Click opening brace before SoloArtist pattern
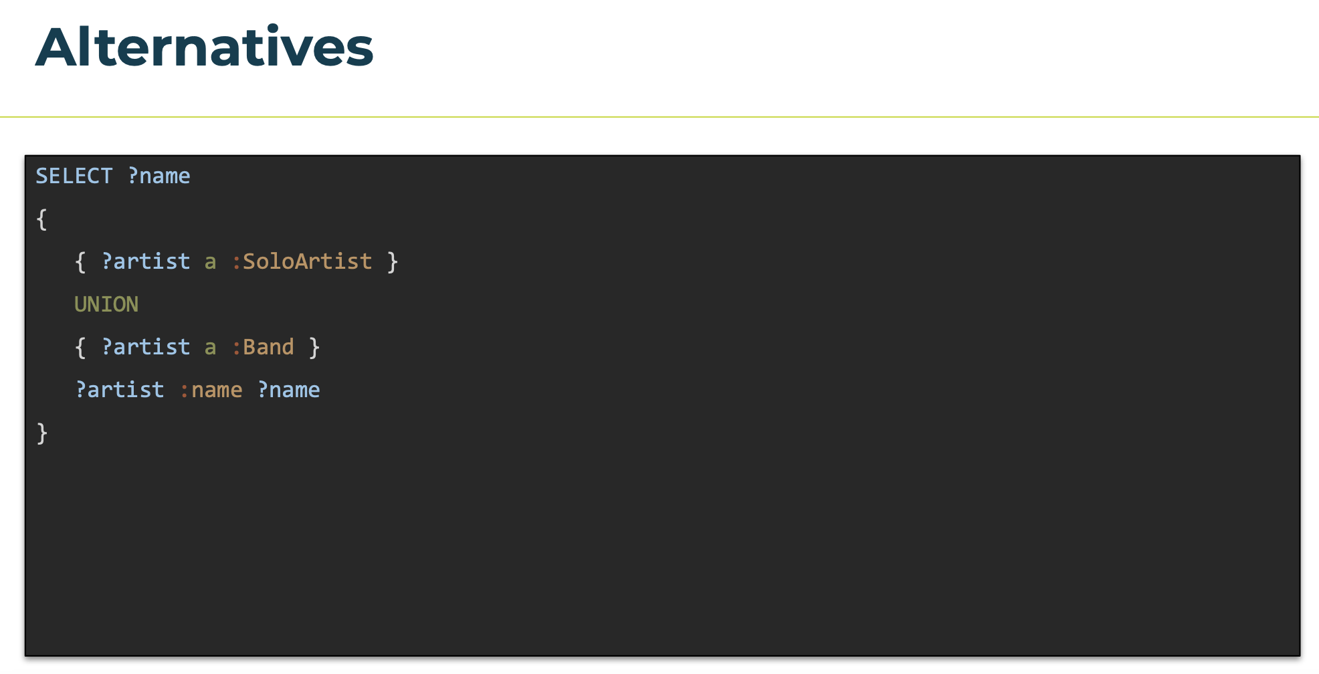This screenshot has height=674, width=1319. 80,261
